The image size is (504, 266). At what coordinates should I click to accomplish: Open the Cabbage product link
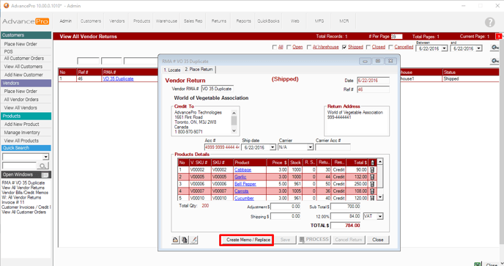(242, 169)
